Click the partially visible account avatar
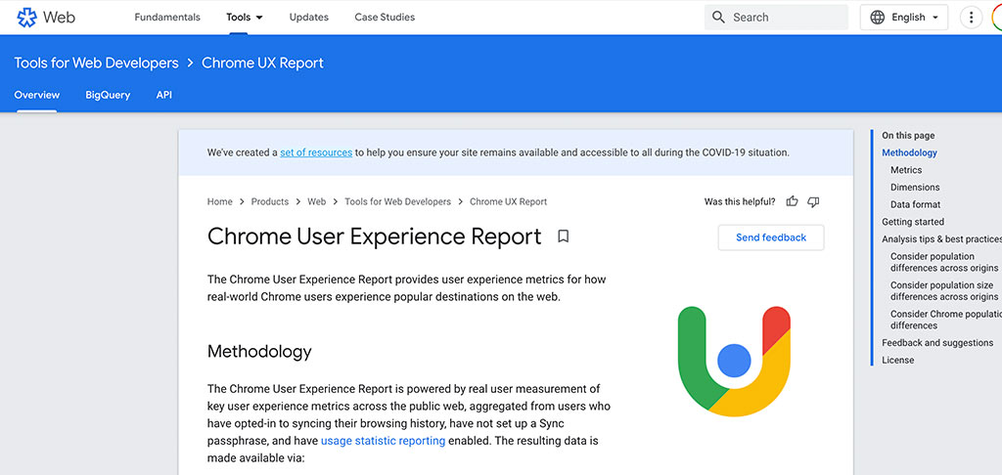The image size is (1002, 475). (x=997, y=18)
